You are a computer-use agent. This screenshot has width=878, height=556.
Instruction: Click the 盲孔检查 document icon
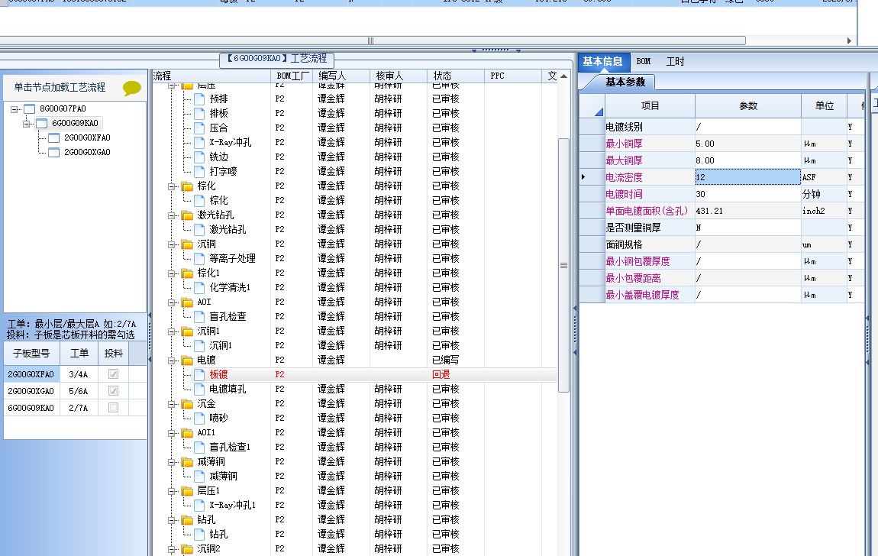pyautogui.click(x=199, y=317)
